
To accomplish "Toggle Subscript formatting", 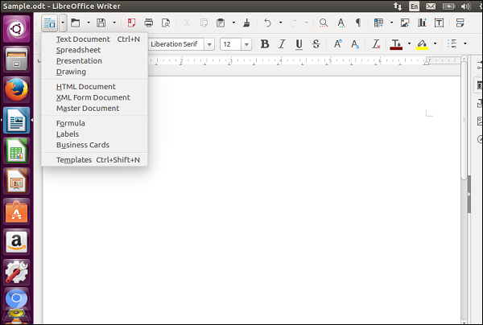I will 355,44.
